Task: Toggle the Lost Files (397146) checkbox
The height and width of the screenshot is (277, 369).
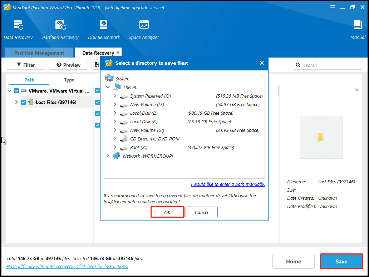Action: (x=24, y=102)
